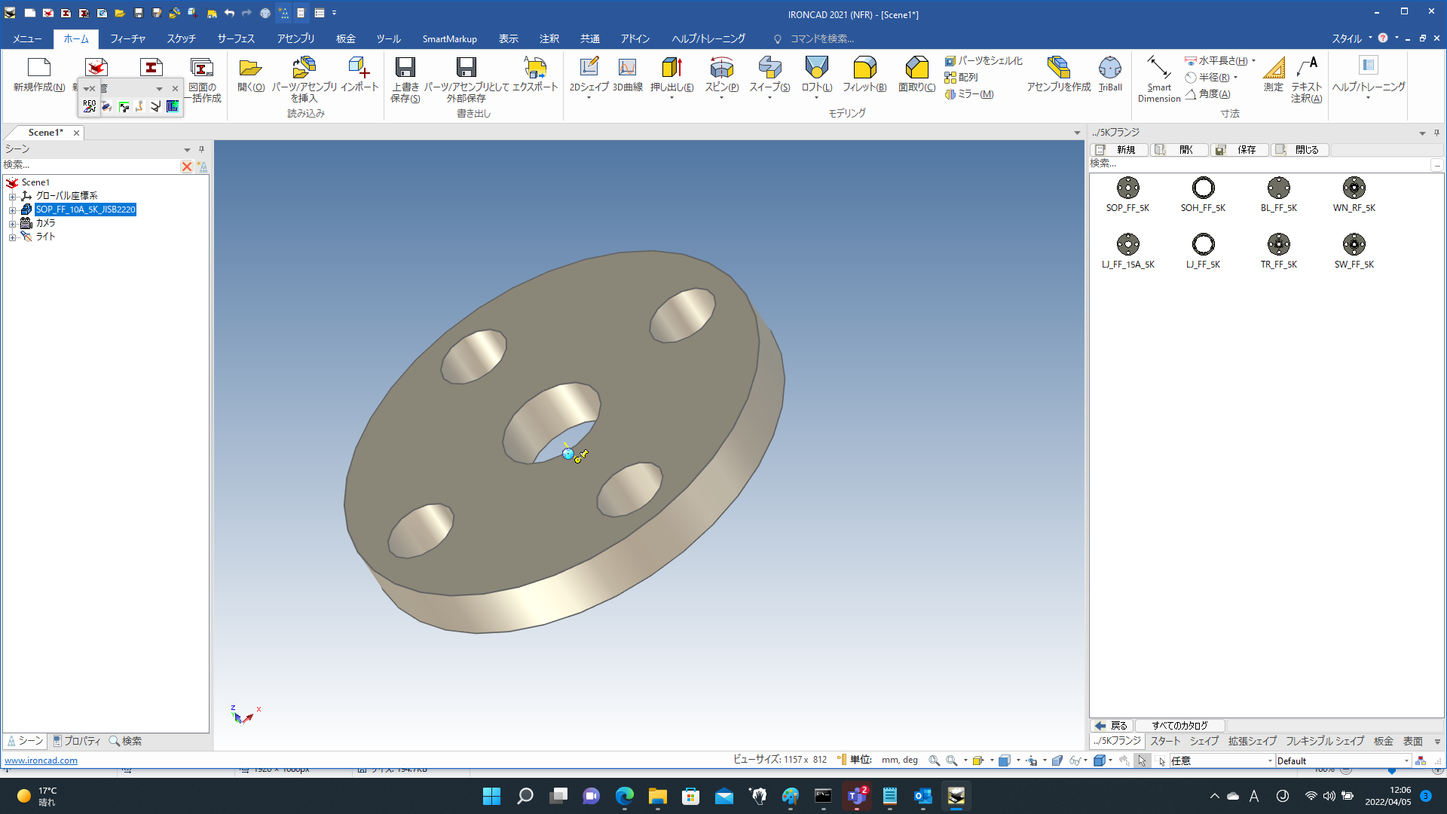This screenshot has height=814, width=1447.
Task: Select BL_FF_5K flange catalog item
Action: click(1278, 188)
